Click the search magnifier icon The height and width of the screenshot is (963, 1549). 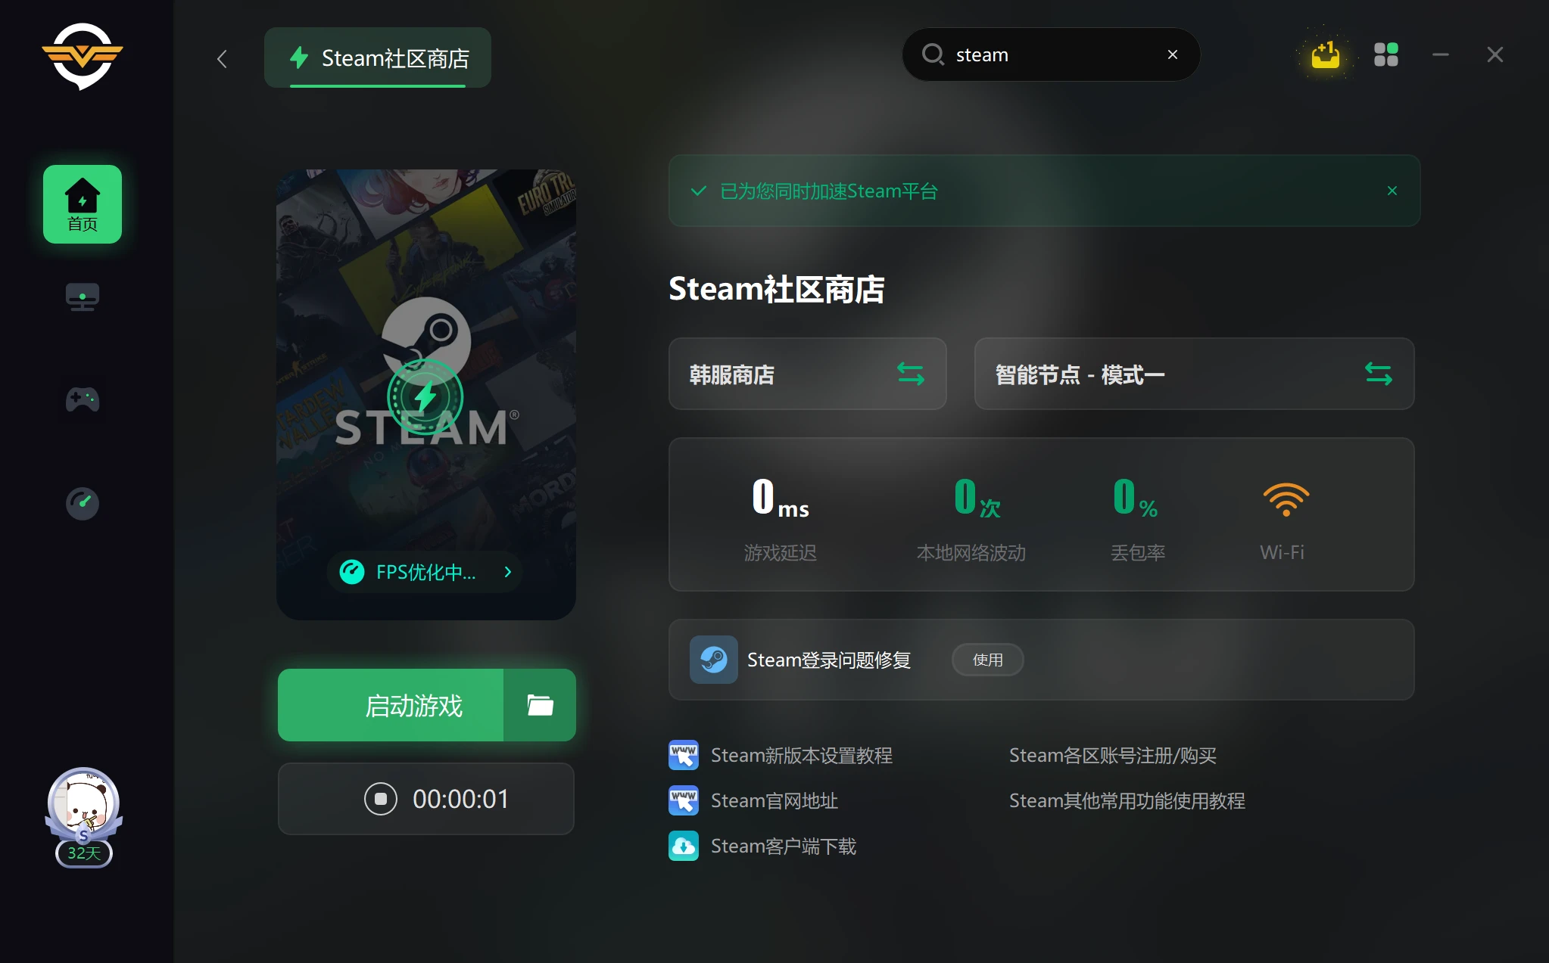click(933, 54)
